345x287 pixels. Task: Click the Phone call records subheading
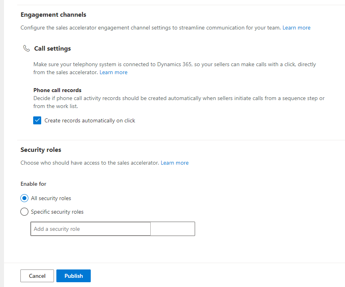tap(58, 90)
